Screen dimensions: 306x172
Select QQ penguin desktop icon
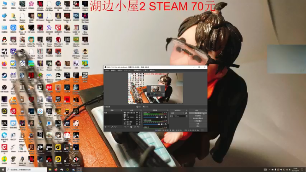[4, 41]
